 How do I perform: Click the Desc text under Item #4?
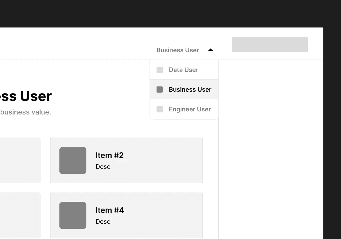(103, 221)
